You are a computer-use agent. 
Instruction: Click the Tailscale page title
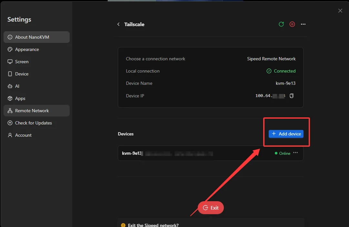pyautogui.click(x=134, y=24)
